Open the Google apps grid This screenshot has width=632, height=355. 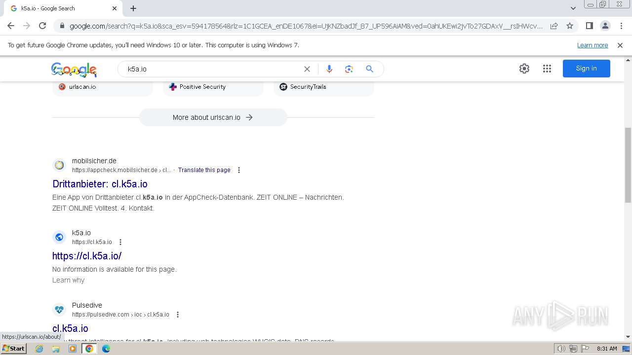point(547,69)
